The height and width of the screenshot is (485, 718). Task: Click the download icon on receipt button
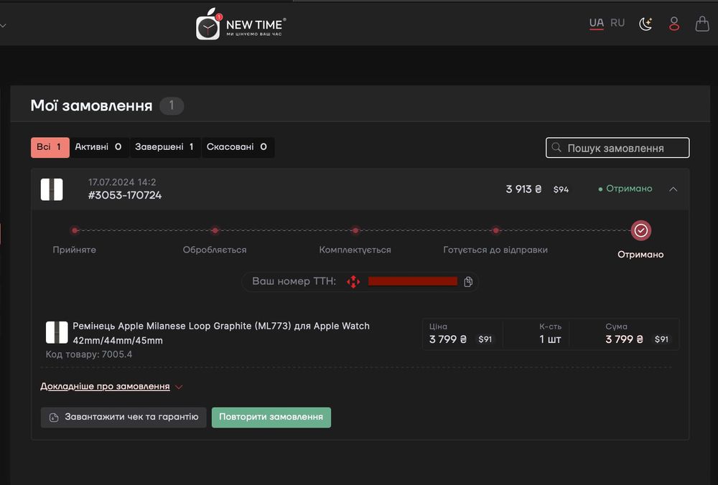point(54,418)
